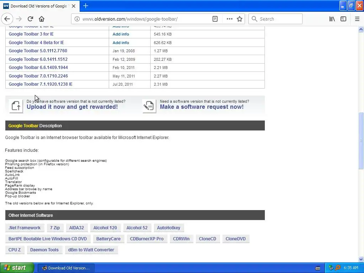Open Google Toolbar 7.0.1710.2246 link

[x=38, y=76]
